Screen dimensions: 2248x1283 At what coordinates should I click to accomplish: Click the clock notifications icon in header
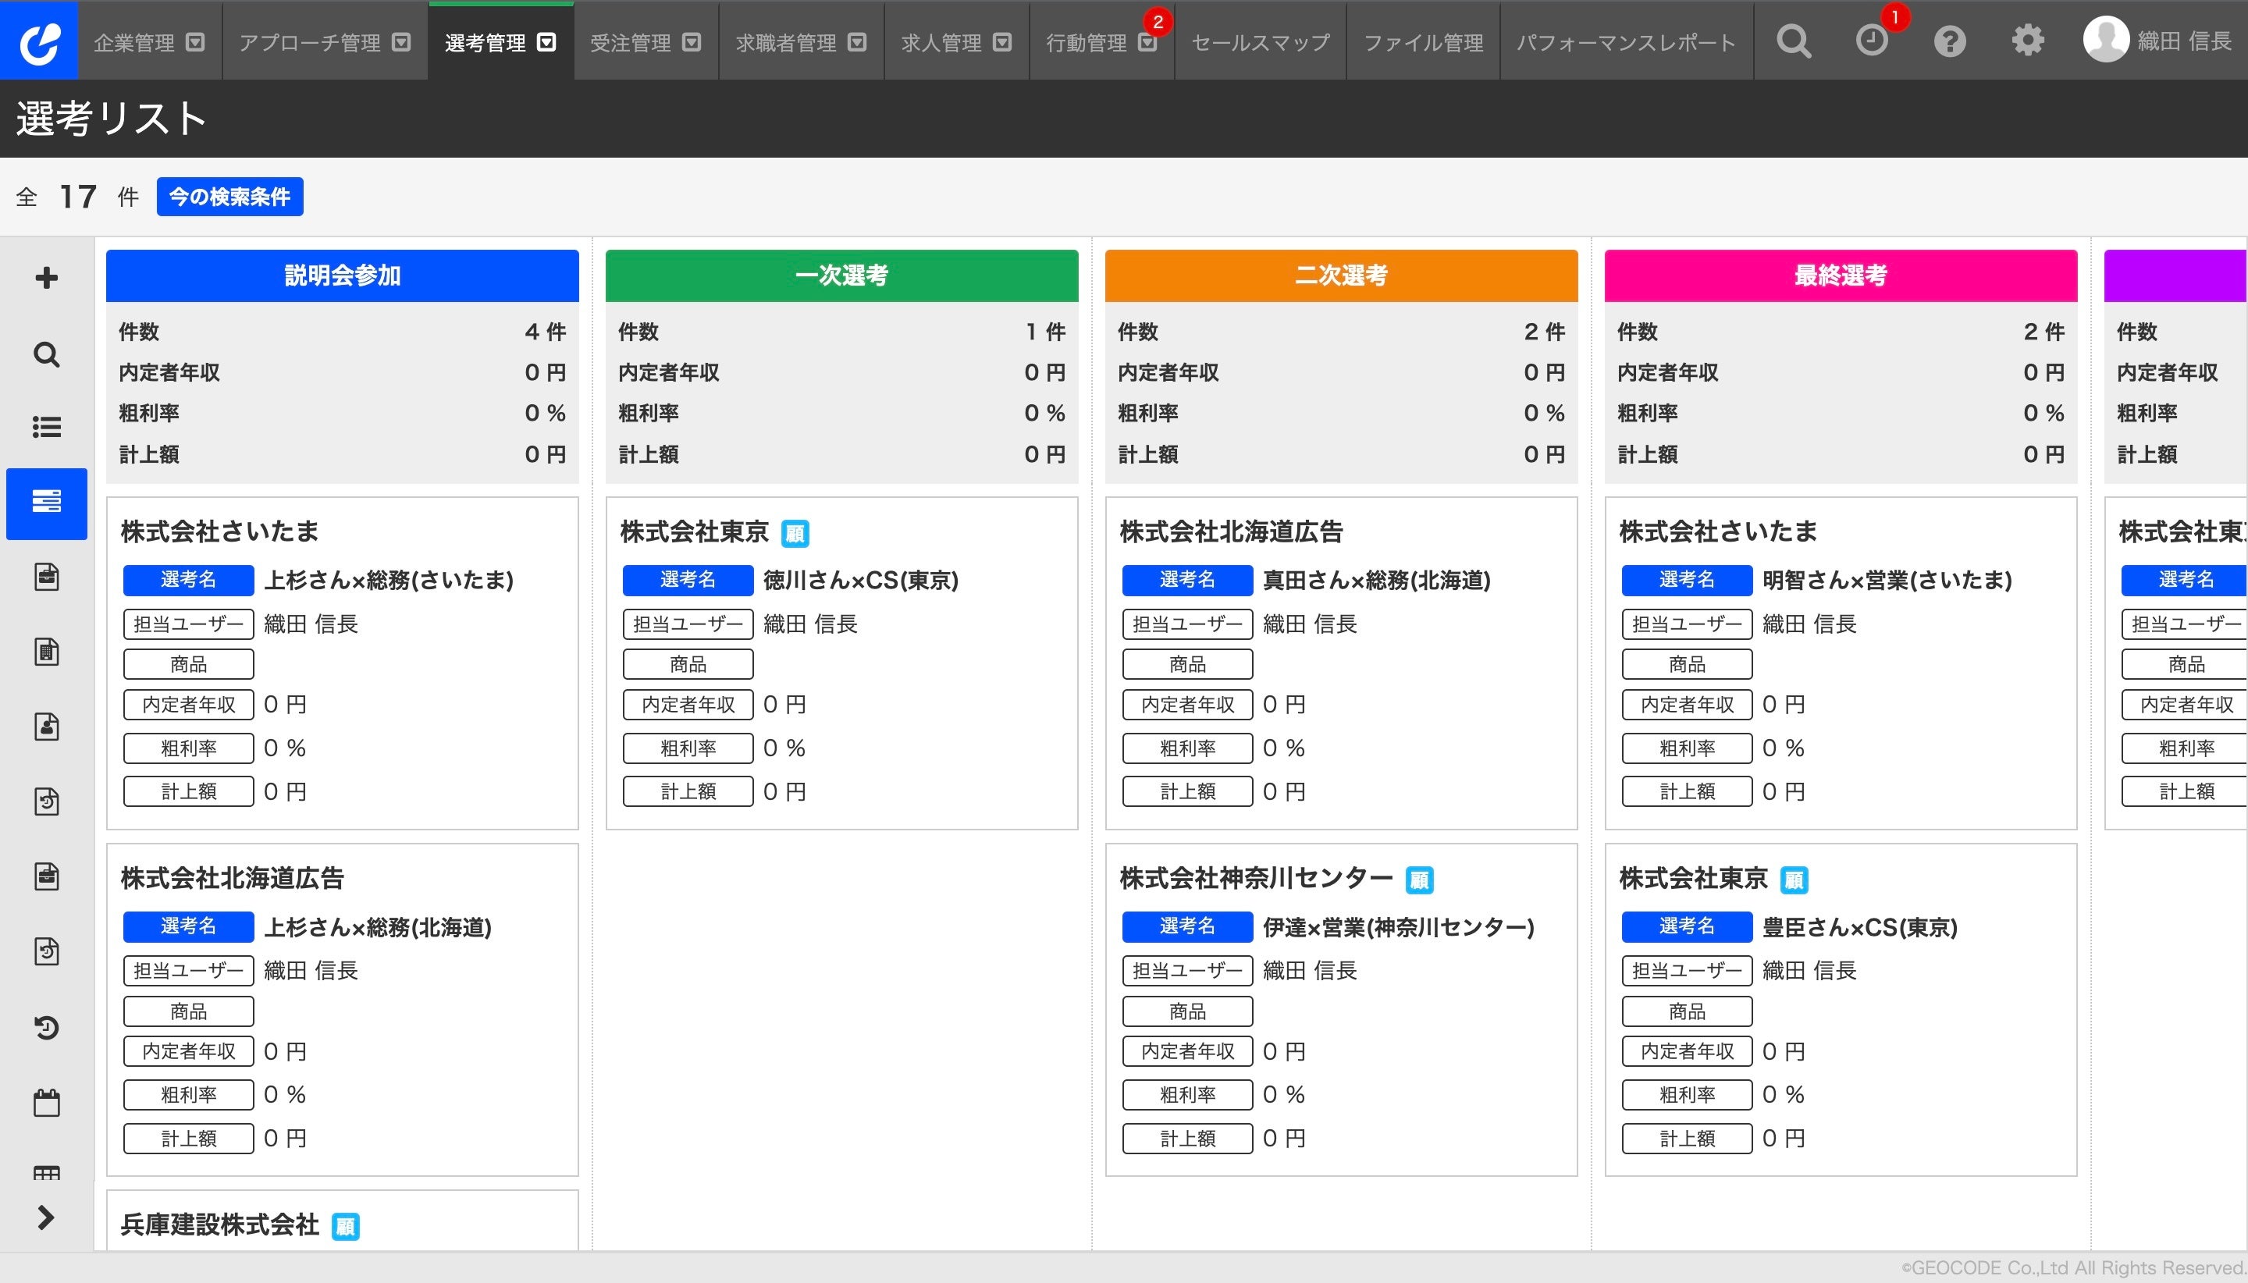1872,41
